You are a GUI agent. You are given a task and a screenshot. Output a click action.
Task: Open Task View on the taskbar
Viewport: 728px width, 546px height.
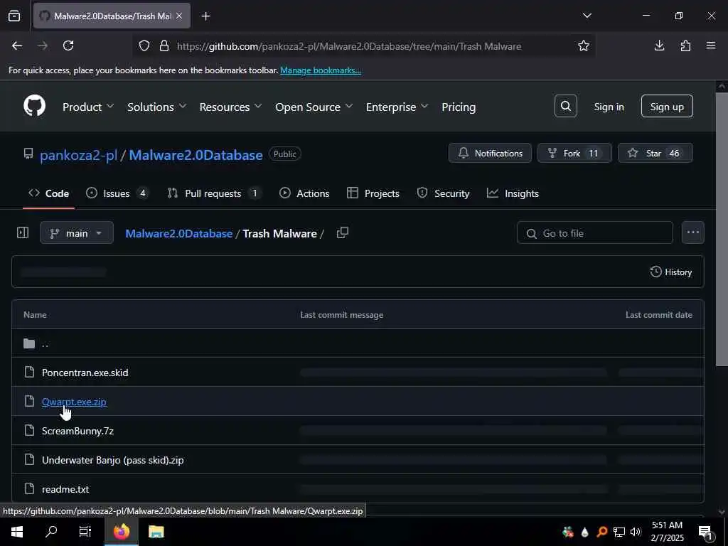[x=85, y=532]
